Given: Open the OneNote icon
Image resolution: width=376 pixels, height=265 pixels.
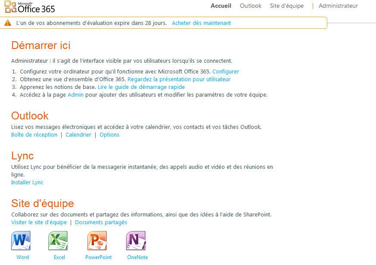Looking at the screenshot, I should pyautogui.click(x=136, y=241).
